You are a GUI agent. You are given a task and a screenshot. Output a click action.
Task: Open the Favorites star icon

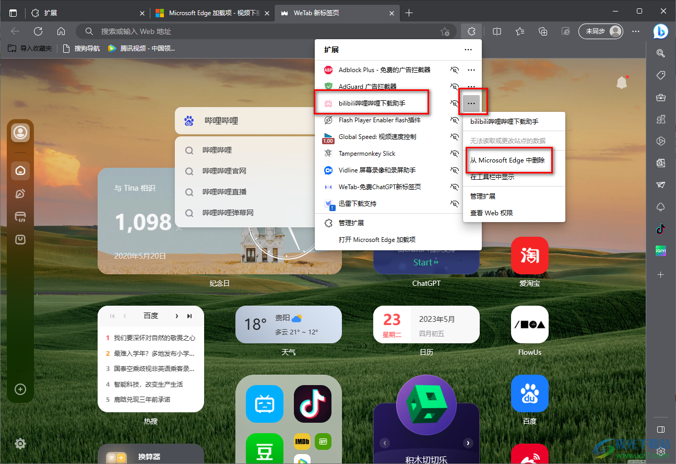click(x=520, y=31)
